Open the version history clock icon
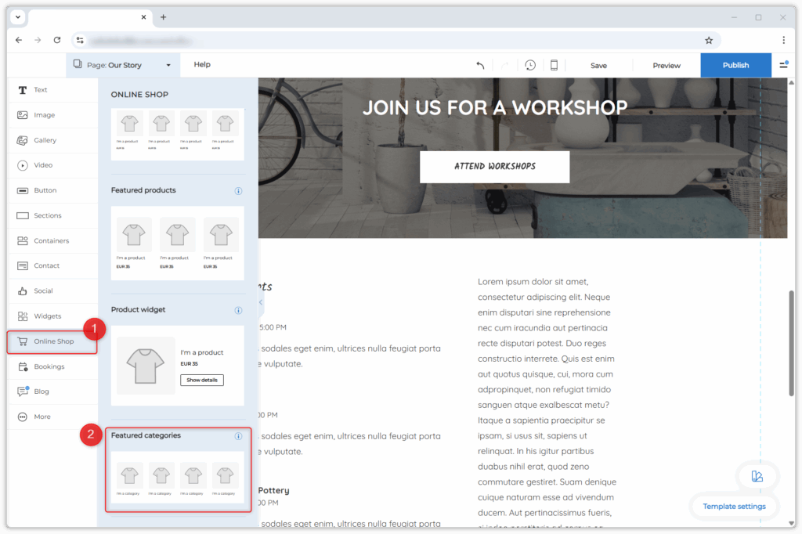The image size is (802, 534). tap(530, 65)
